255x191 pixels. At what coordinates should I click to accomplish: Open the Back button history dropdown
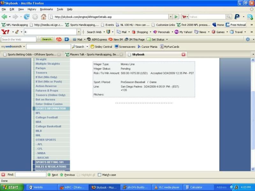point(10,17)
